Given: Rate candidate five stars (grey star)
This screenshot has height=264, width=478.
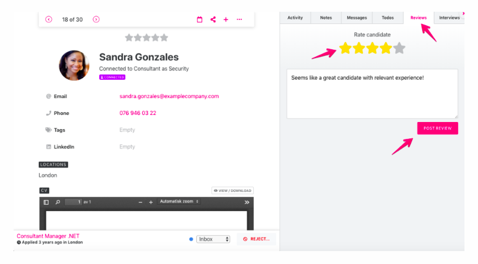Looking at the screenshot, I should pyautogui.click(x=399, y=48).
